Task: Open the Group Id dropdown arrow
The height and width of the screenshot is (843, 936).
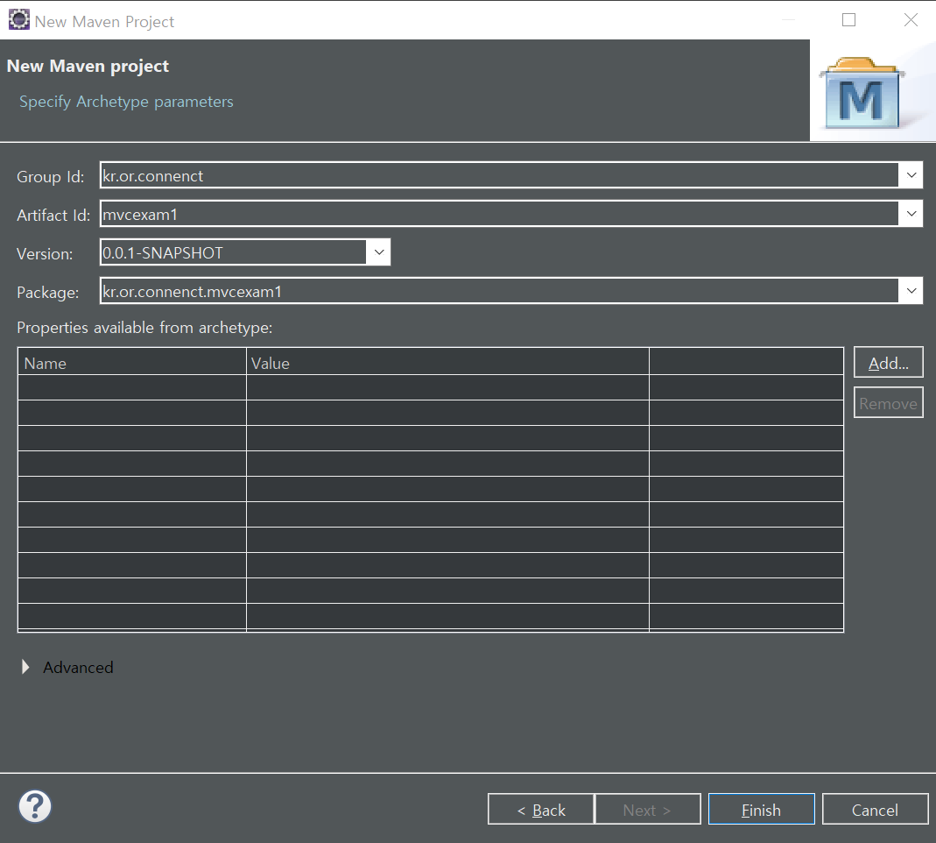Action: pos(911,175)
